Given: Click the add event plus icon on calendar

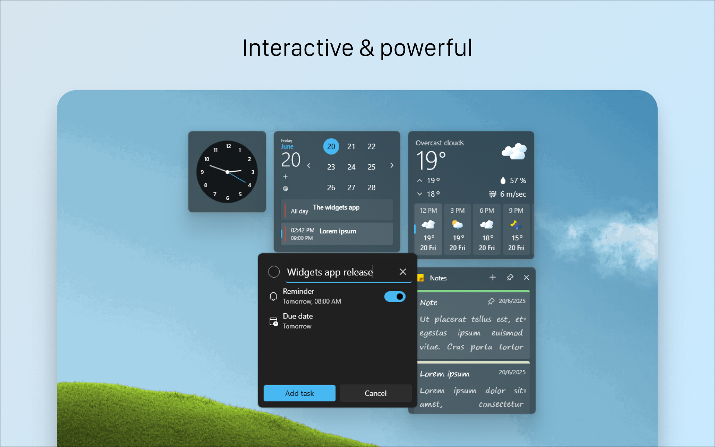Looking at the screenshot, I should (286, 177).
